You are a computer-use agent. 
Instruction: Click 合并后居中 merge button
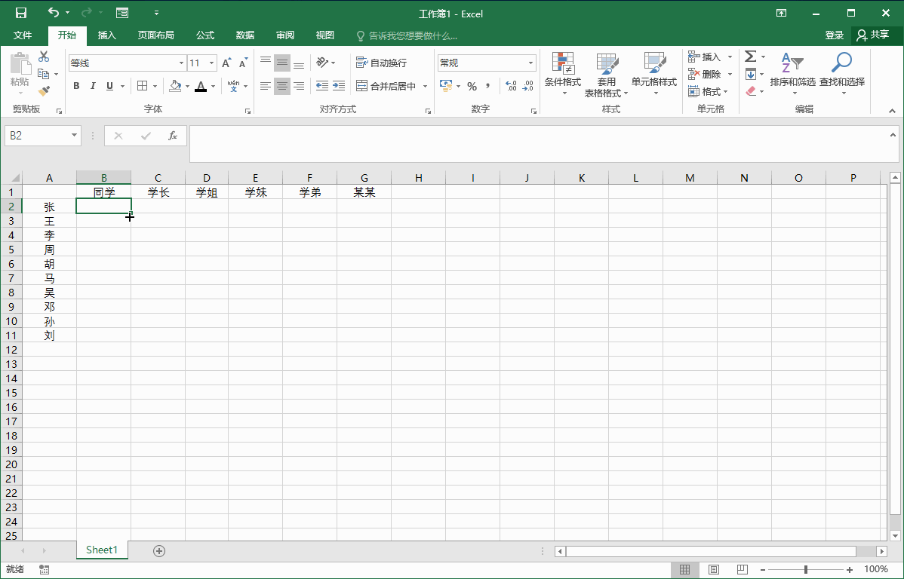(x=386, y=86)
